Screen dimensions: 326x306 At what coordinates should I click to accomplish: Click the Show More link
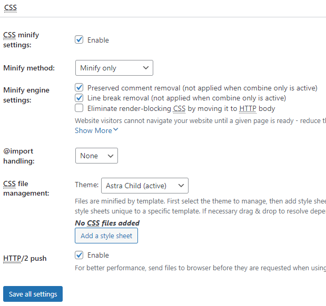(x=93, y=130)
